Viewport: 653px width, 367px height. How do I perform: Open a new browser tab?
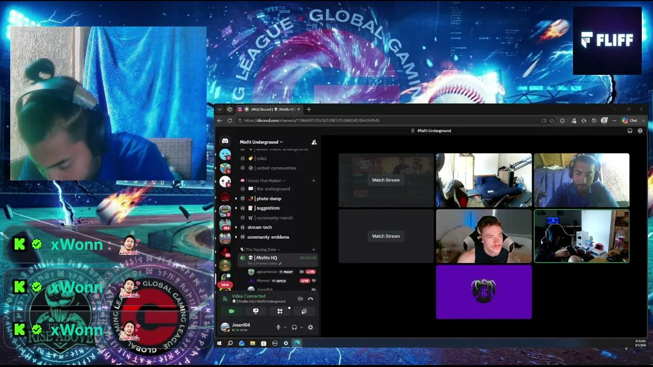point(309,110)
